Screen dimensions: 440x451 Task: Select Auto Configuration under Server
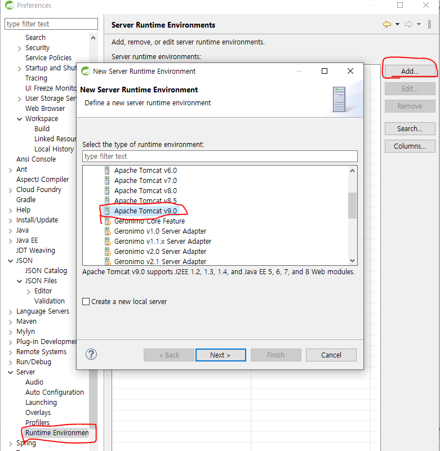point(55,392)
